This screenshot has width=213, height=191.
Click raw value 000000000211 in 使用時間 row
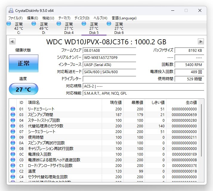point(184,137)
